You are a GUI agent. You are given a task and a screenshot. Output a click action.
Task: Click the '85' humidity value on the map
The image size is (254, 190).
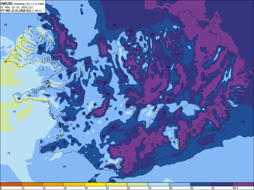click(x=65, y=167)
